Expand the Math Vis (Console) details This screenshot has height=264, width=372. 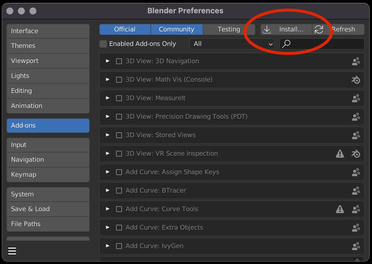[x=108, y=79]
